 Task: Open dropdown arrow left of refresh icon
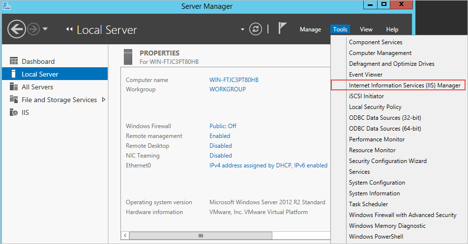(242, 29)
